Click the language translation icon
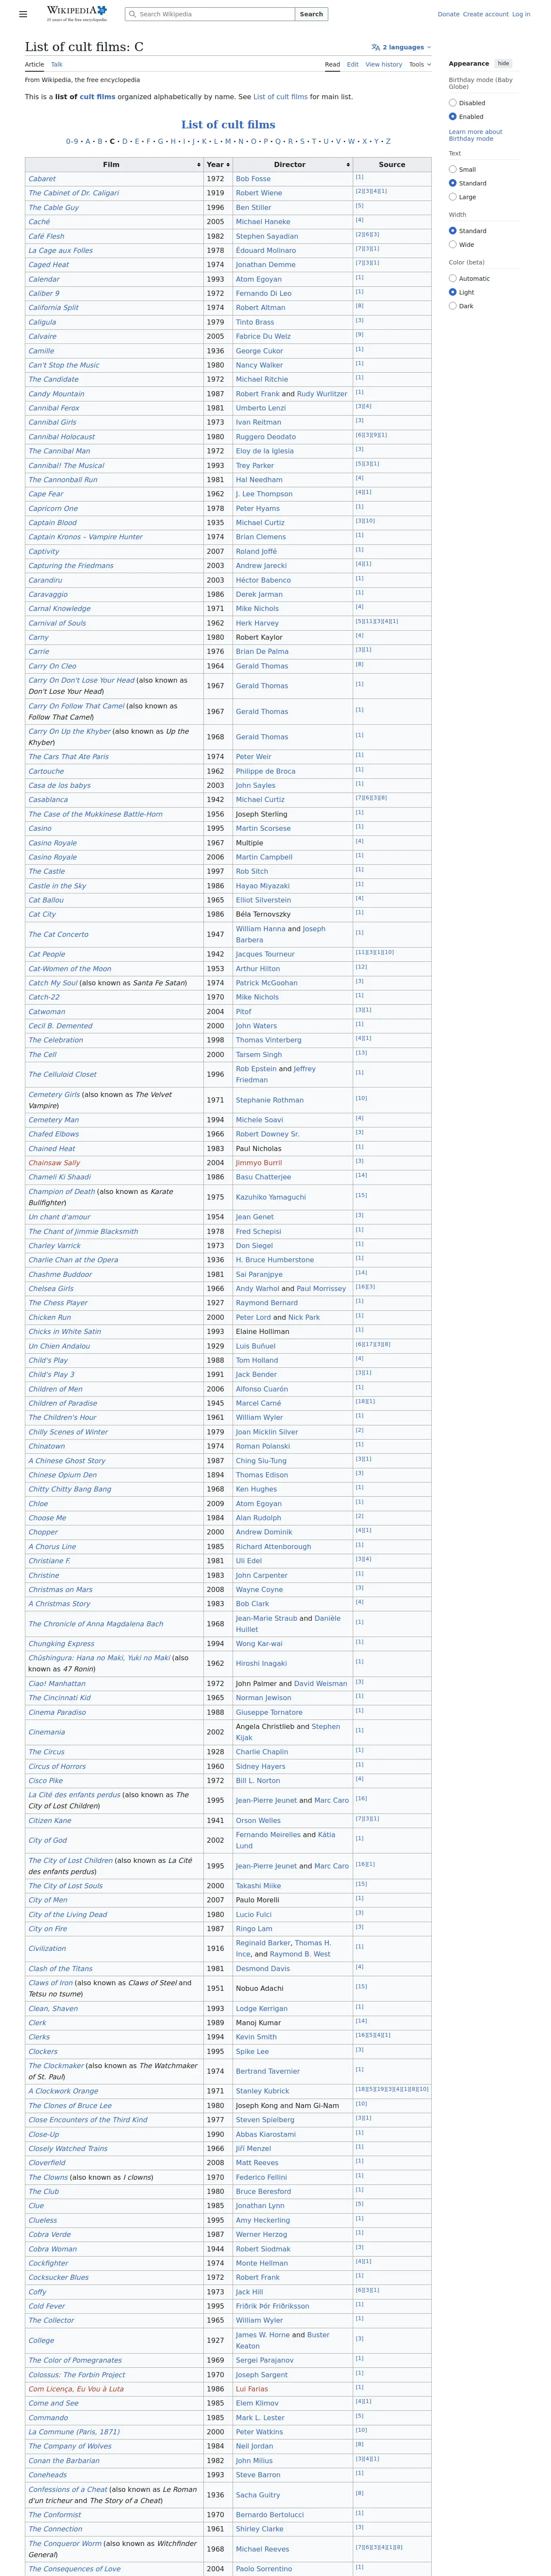 (375, 47)
